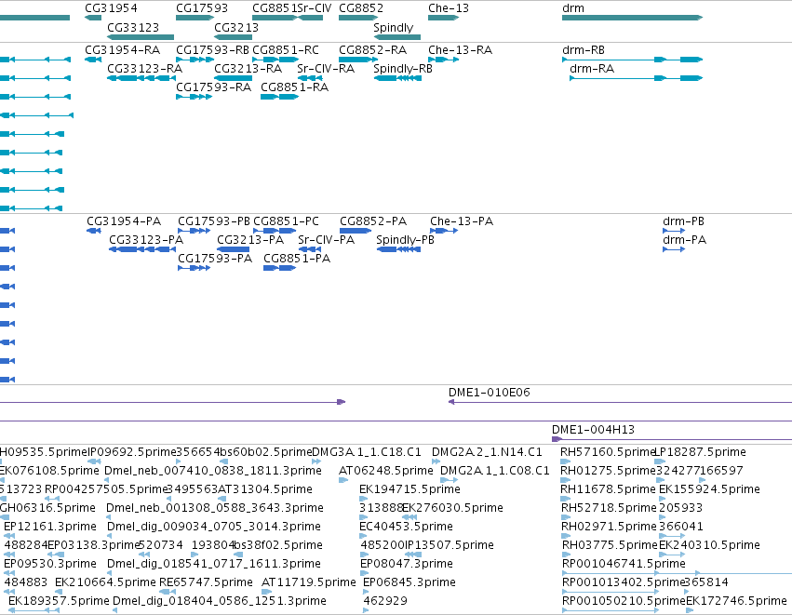Select BAC clone DME1-004H13 label
792x615 pixels.
(x=593, y=430)
